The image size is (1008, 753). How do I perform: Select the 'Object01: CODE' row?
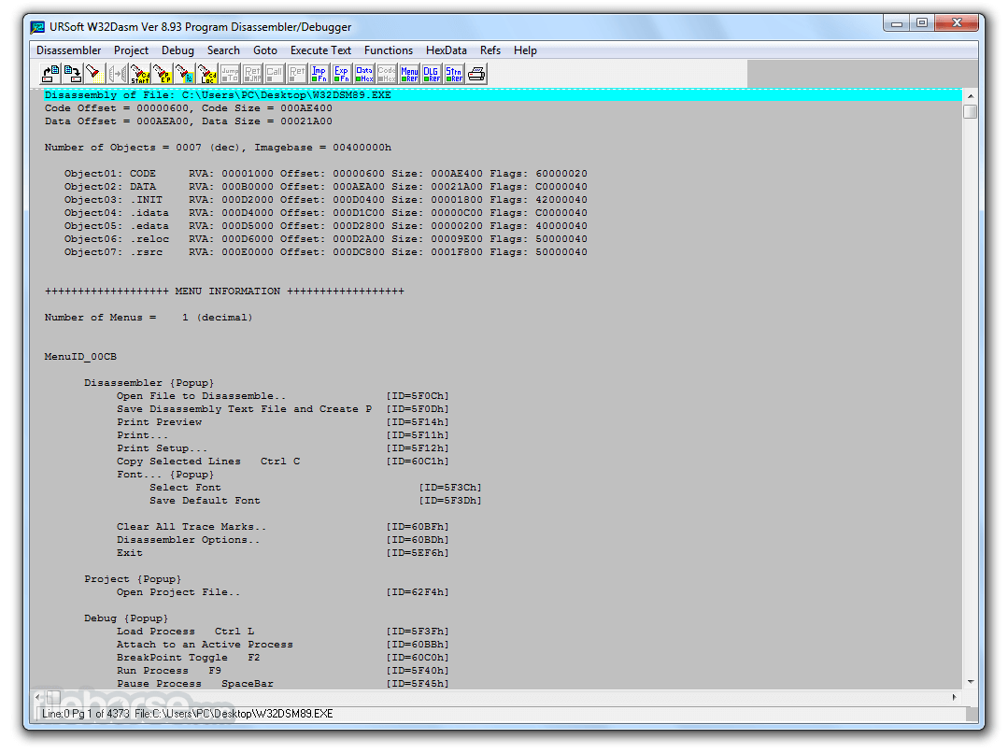(x=325, y=174)
